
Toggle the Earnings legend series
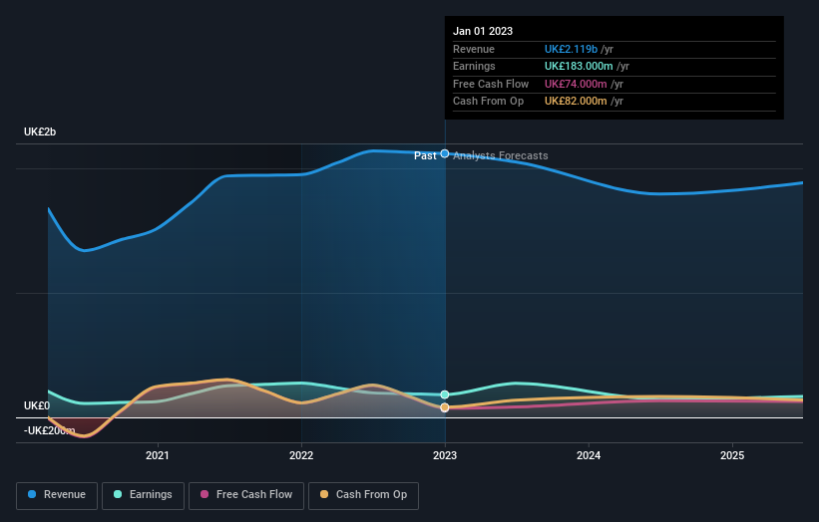click(143, 495)
